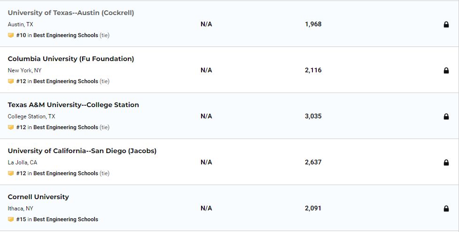The height and width of the screenshot is (232, 459).
Task: Open University of Texas--Austin (Cockrell) school page
Action: tap(71, 13)
